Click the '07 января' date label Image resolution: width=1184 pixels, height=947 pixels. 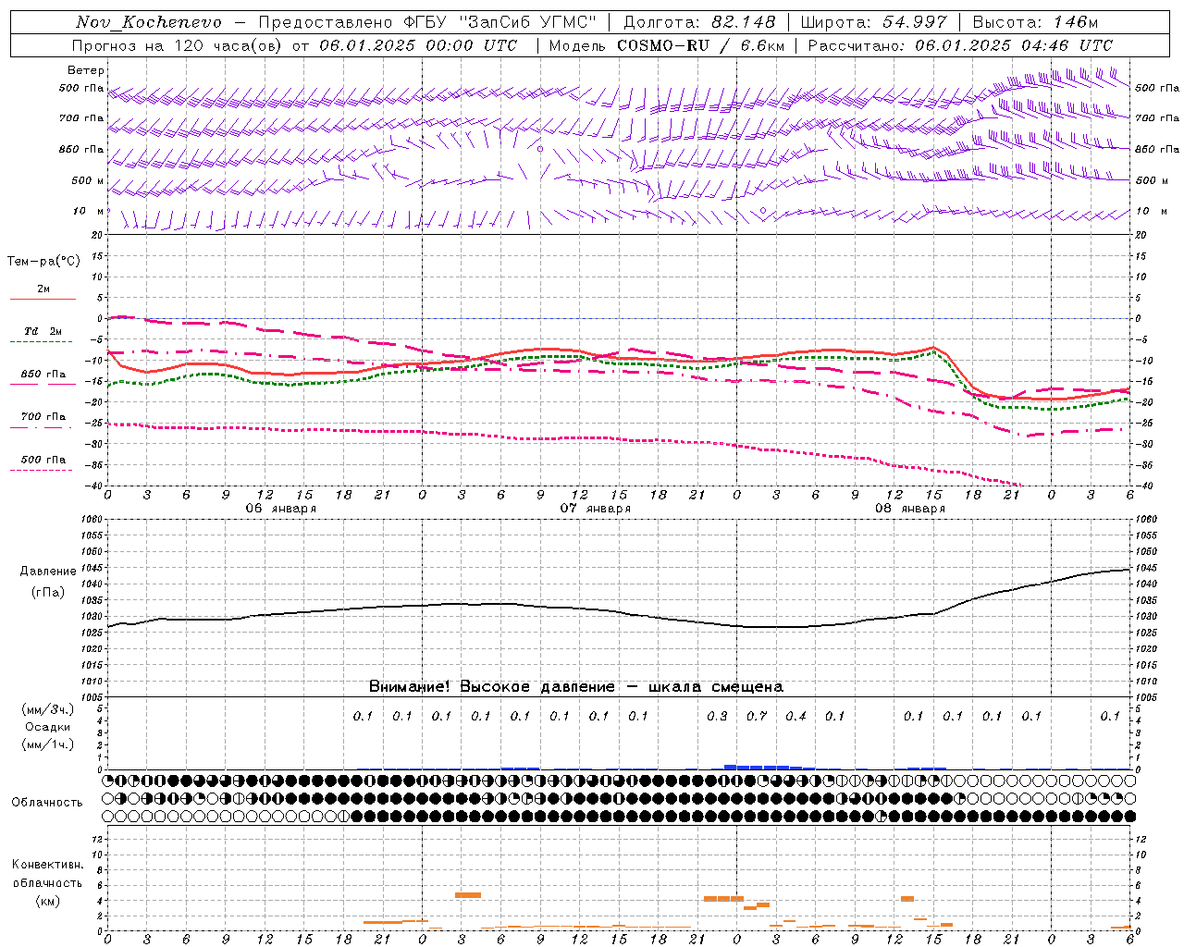(x=596, y=509)
